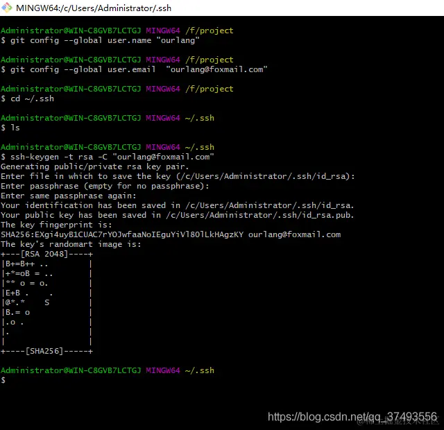Click the randomart row "** o = o."
This screenshot has height=430, width=444.
[46, 284]
